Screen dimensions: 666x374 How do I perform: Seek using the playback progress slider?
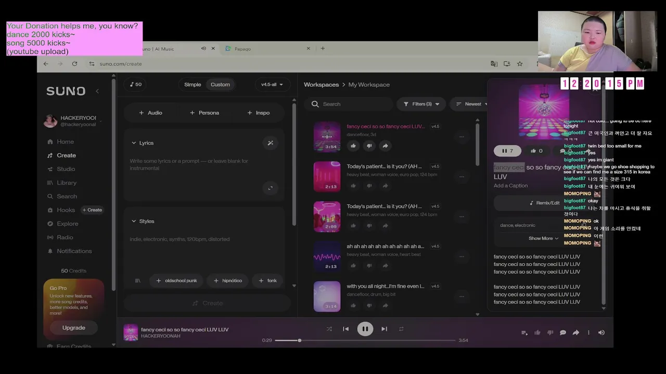pos(365,340)
